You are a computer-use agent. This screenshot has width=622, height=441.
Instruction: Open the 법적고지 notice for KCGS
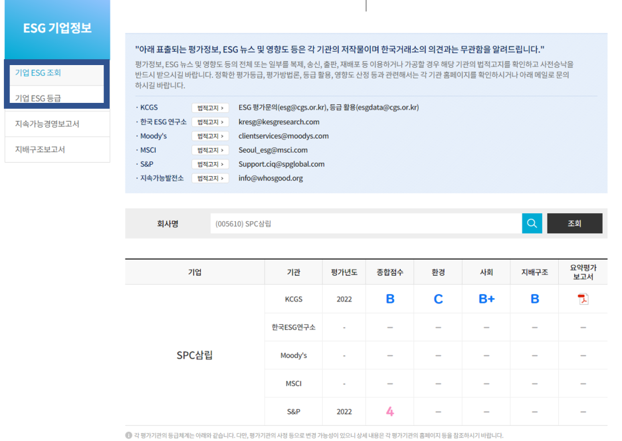[210, 107]
